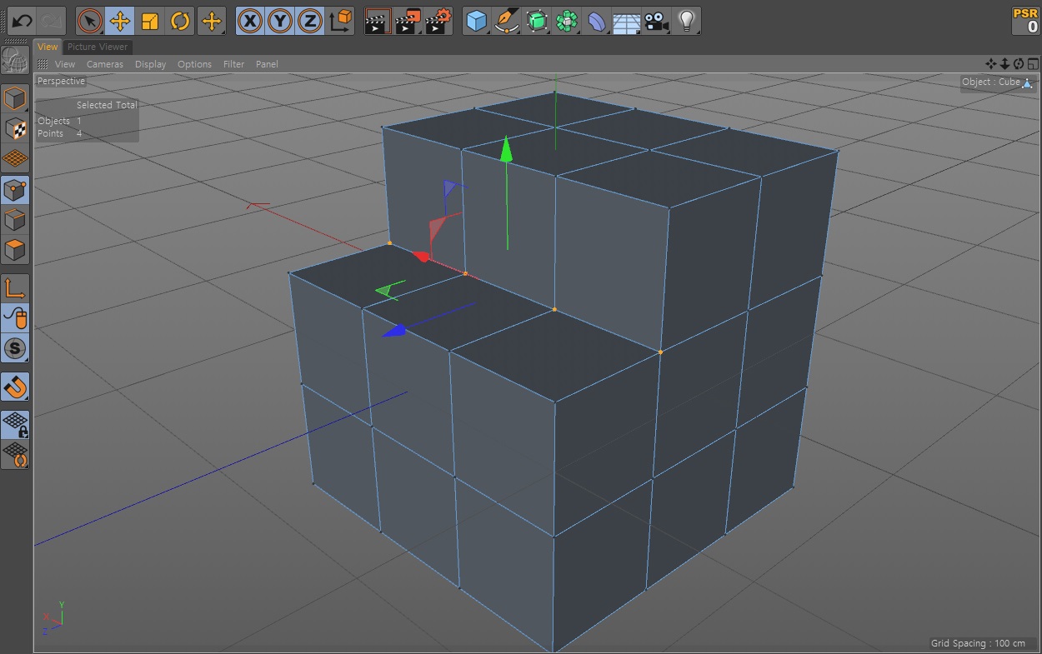The image size is (1042, 654).
Task: Click the viewport menu grip icon
Action: (x=43, y=64)
